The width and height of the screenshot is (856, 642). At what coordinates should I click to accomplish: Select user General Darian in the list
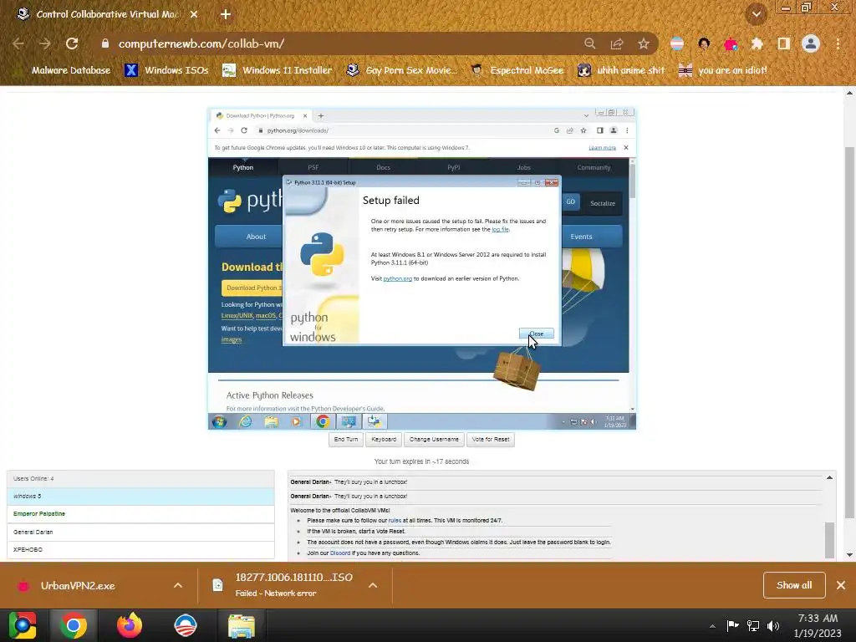[140, 532]
